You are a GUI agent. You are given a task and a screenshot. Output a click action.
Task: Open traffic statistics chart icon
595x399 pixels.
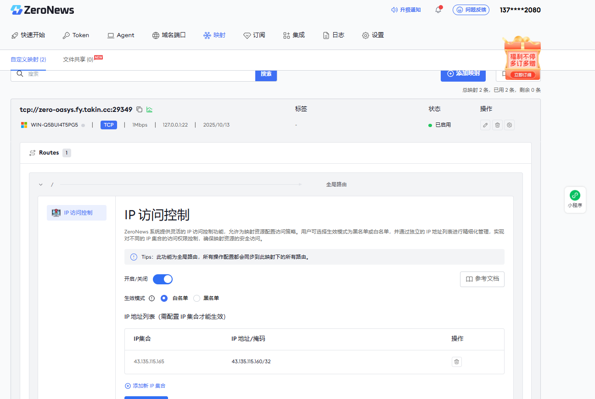tap(149, 110)
